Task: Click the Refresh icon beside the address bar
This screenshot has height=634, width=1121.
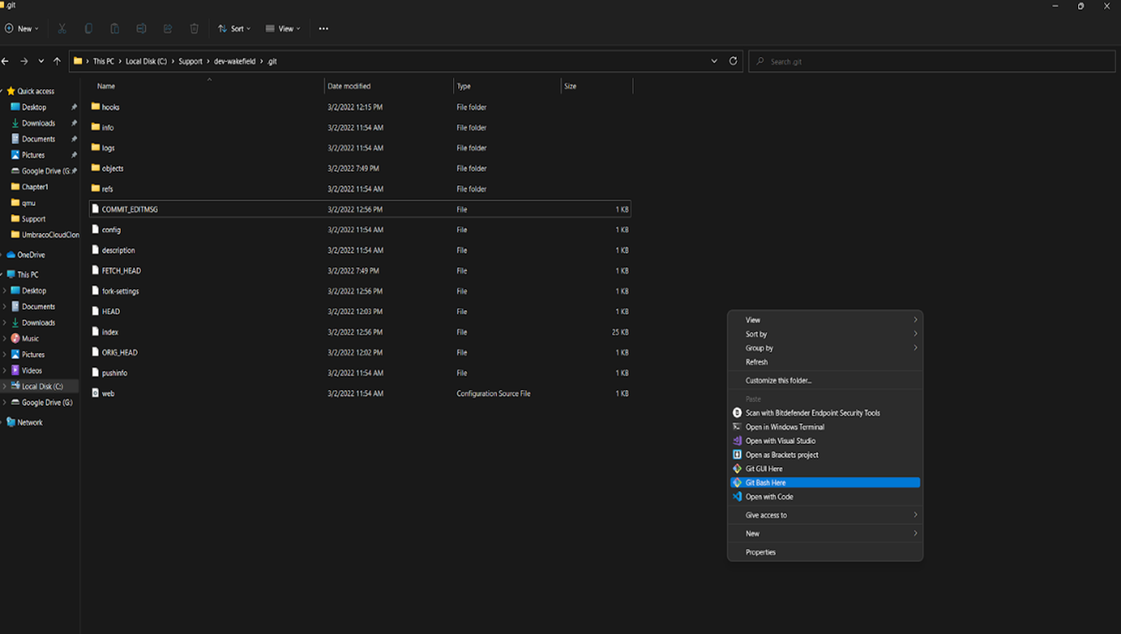Action: click(x=733, y=61)
